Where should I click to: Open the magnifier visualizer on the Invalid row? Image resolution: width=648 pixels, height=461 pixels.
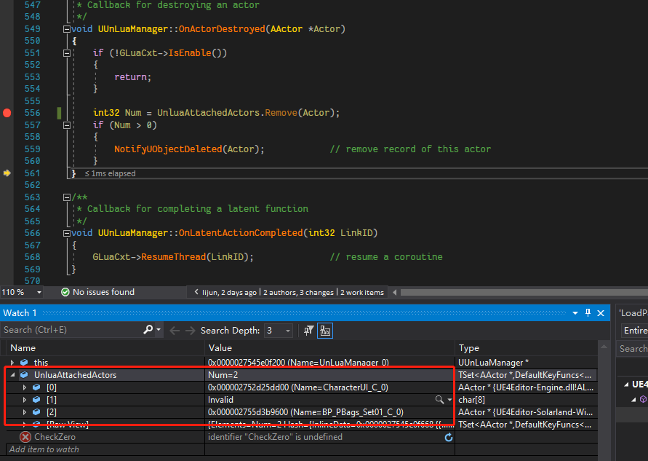point(439,400)
